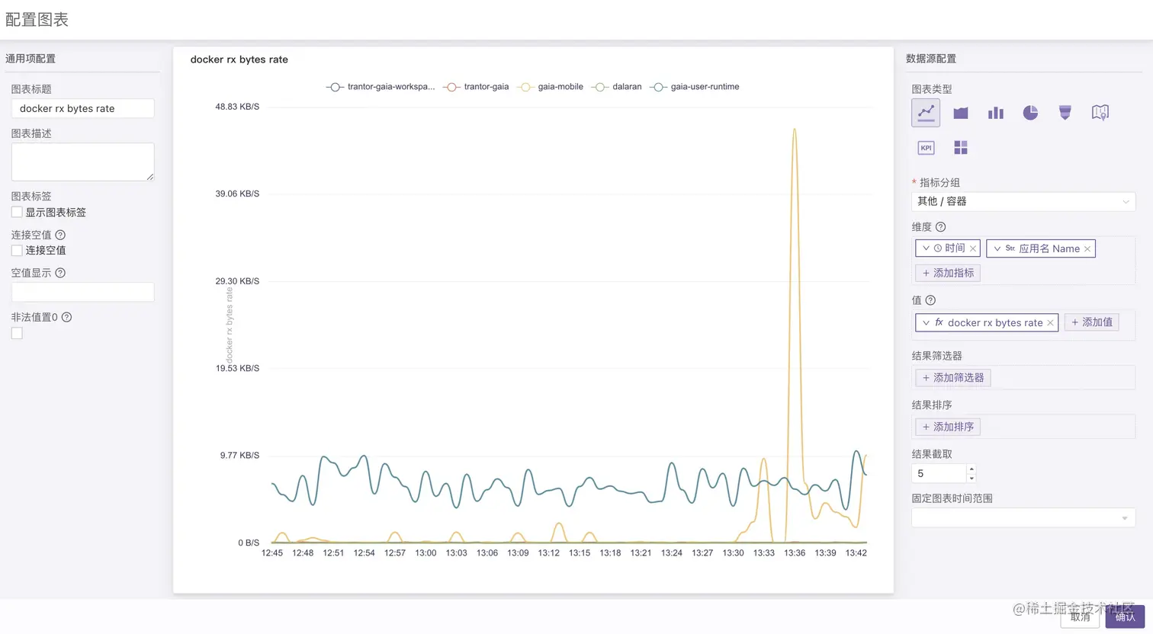
Task: Expand the 时间 dimension tag chevron
Action: pos(926,248)
